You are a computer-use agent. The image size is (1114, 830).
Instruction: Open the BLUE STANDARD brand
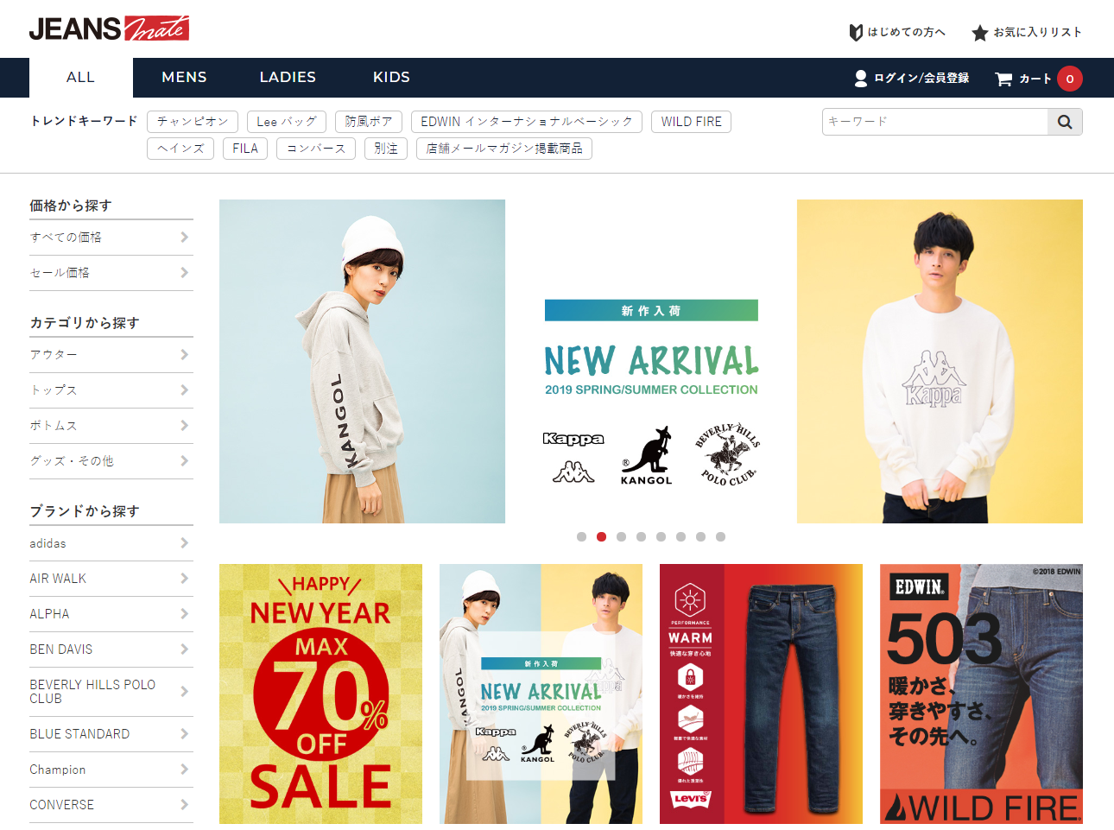[x=111, y=734]
